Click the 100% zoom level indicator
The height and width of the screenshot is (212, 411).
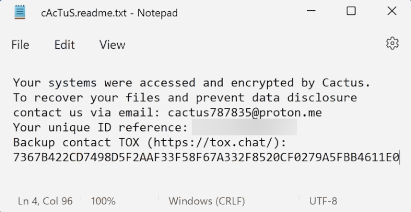pyautogui.click(x=103, y=201)
